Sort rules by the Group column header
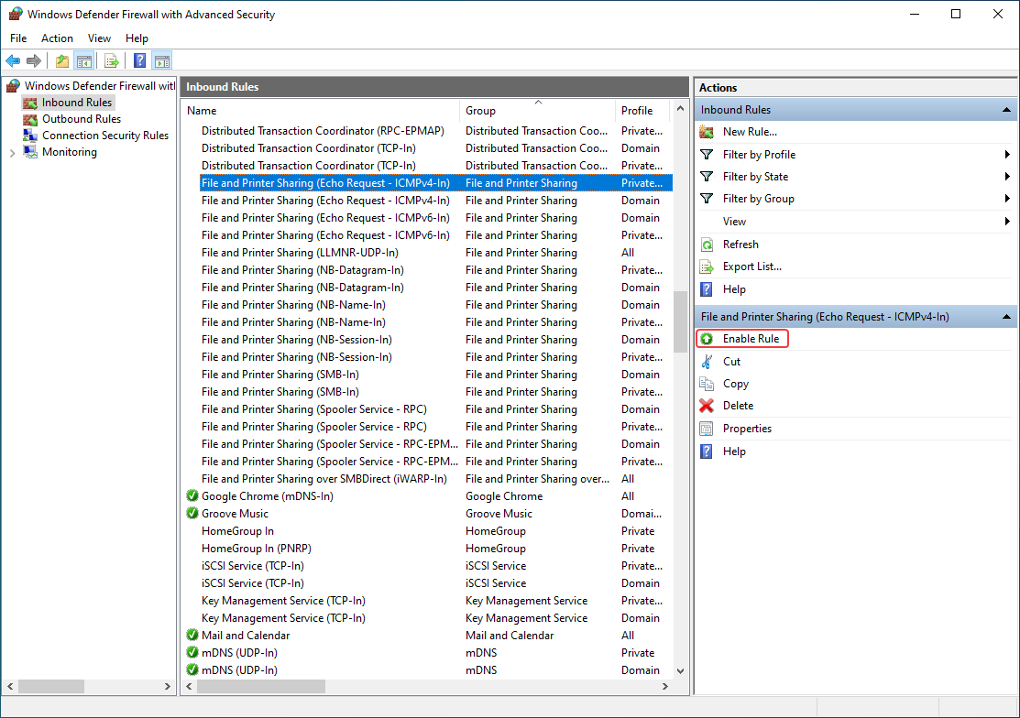This screenshot has width=1020, height=718. [x=537, y=111]
